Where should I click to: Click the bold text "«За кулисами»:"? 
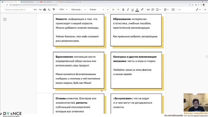click(123, 98)
